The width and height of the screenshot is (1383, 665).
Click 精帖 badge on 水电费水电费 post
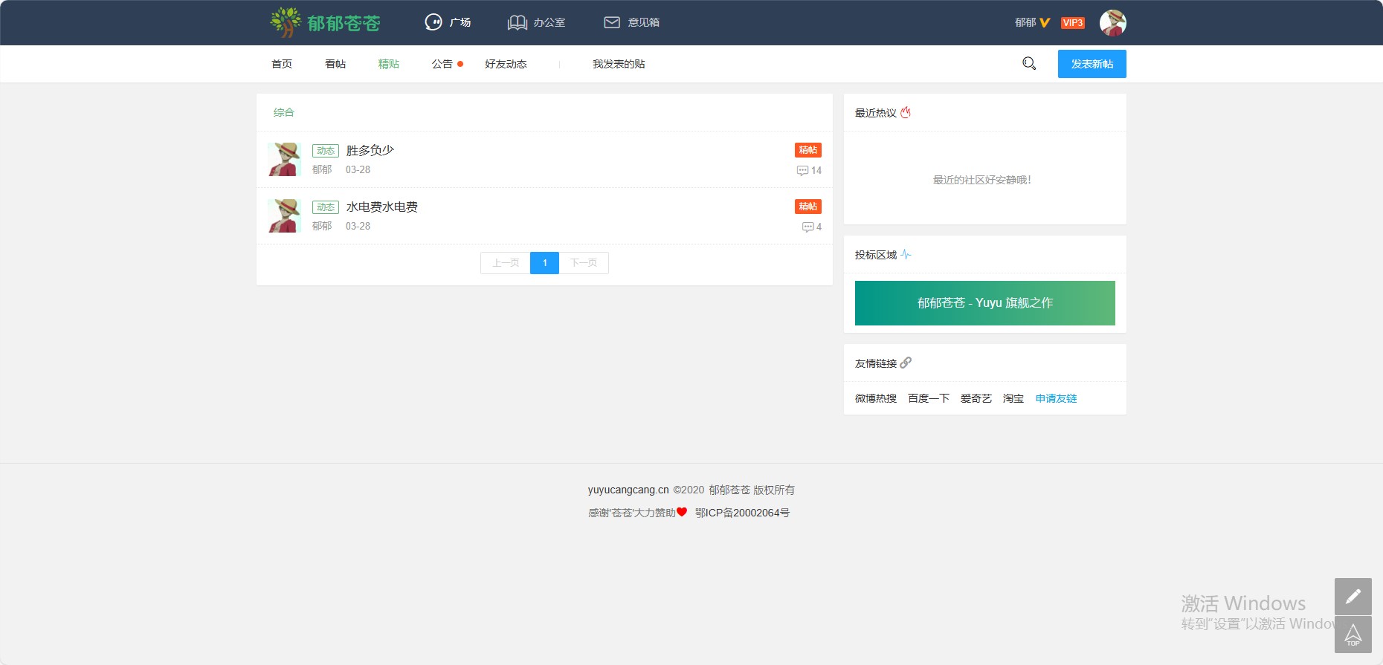point(807,207)
